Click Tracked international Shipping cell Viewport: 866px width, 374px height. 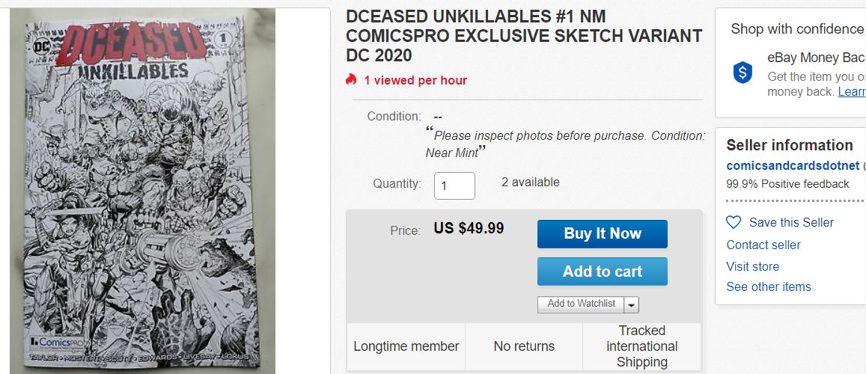coord(641,346)
